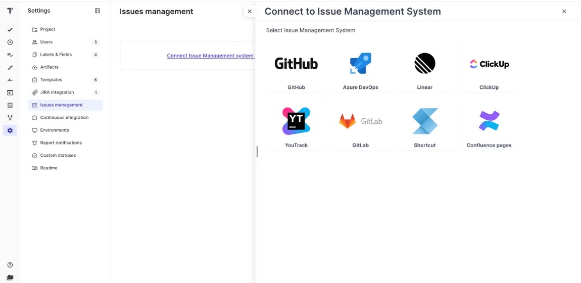Open Labels & Fields settings
This screenshot has height=283, width=581.
pos(66,55)
